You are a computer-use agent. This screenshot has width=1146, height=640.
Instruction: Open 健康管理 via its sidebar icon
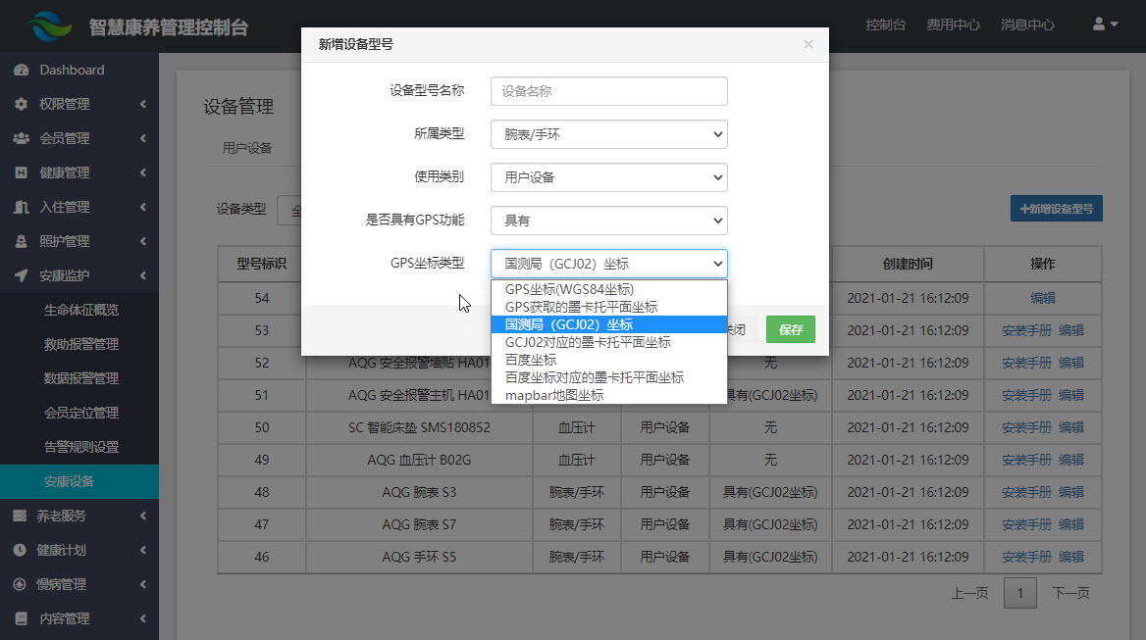coord(22,172)
